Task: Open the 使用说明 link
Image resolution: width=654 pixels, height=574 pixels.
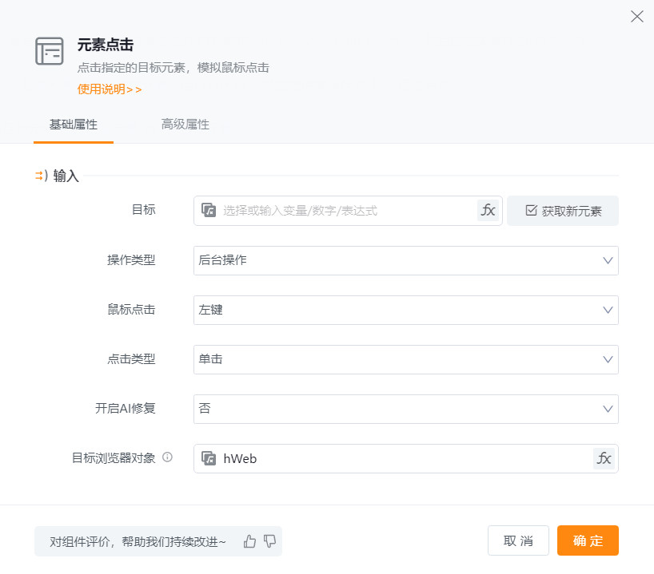Action: pos(110,89)
